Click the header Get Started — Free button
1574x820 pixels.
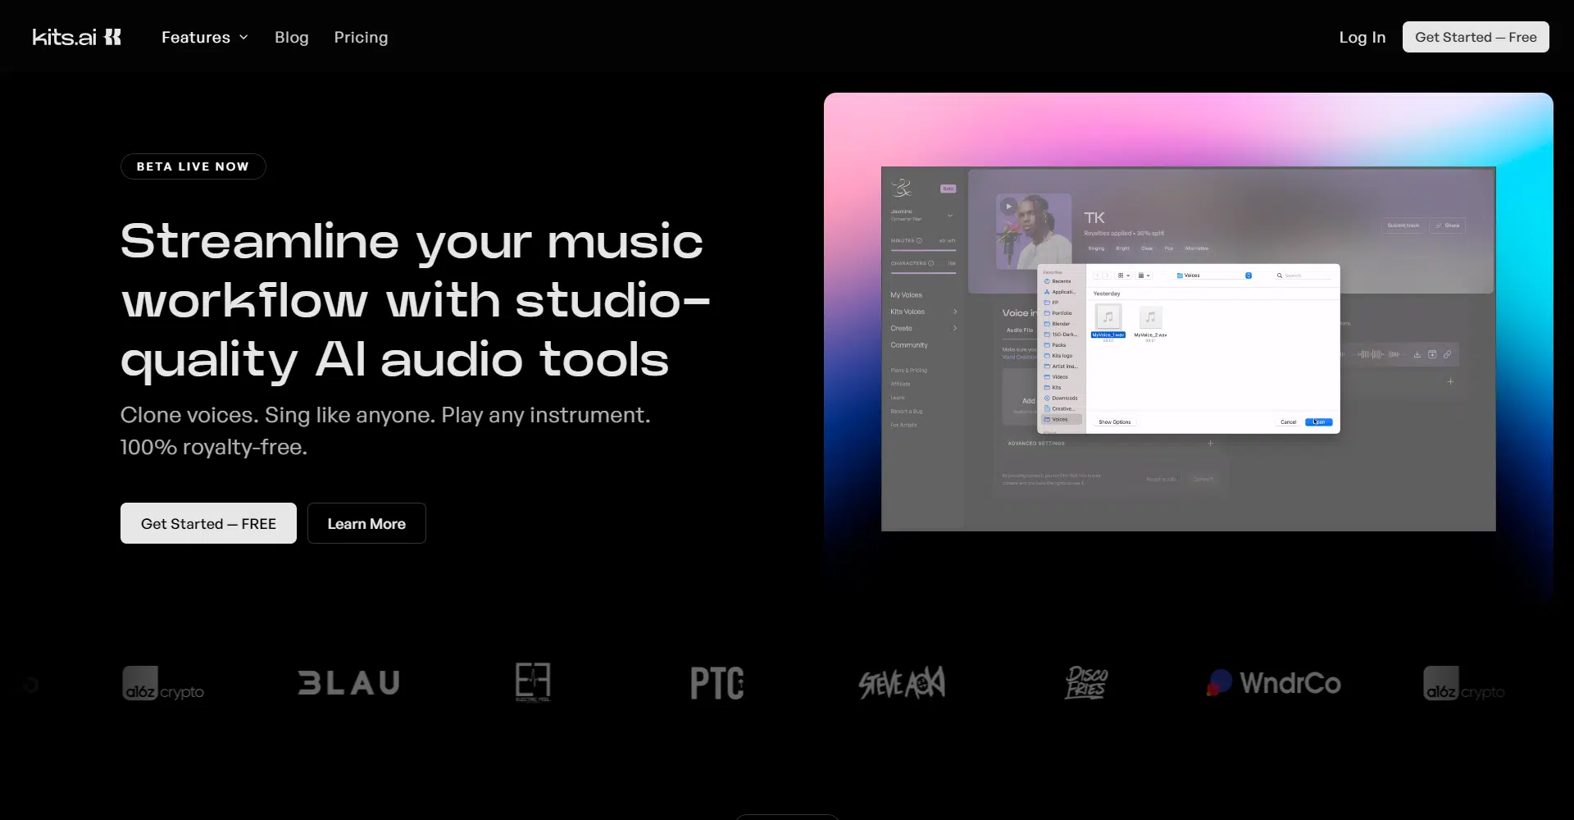(x=1475, y=37)
